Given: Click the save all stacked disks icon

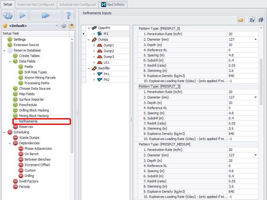Looking at the screenshot, I should tap(261, 20).
